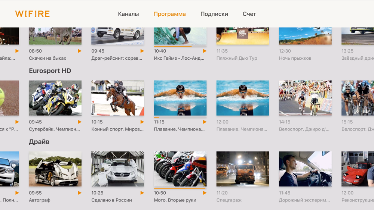Click the 11:35 time label
Screen dimensions: 374x210
pyautogui.click(x=222, y=51)
